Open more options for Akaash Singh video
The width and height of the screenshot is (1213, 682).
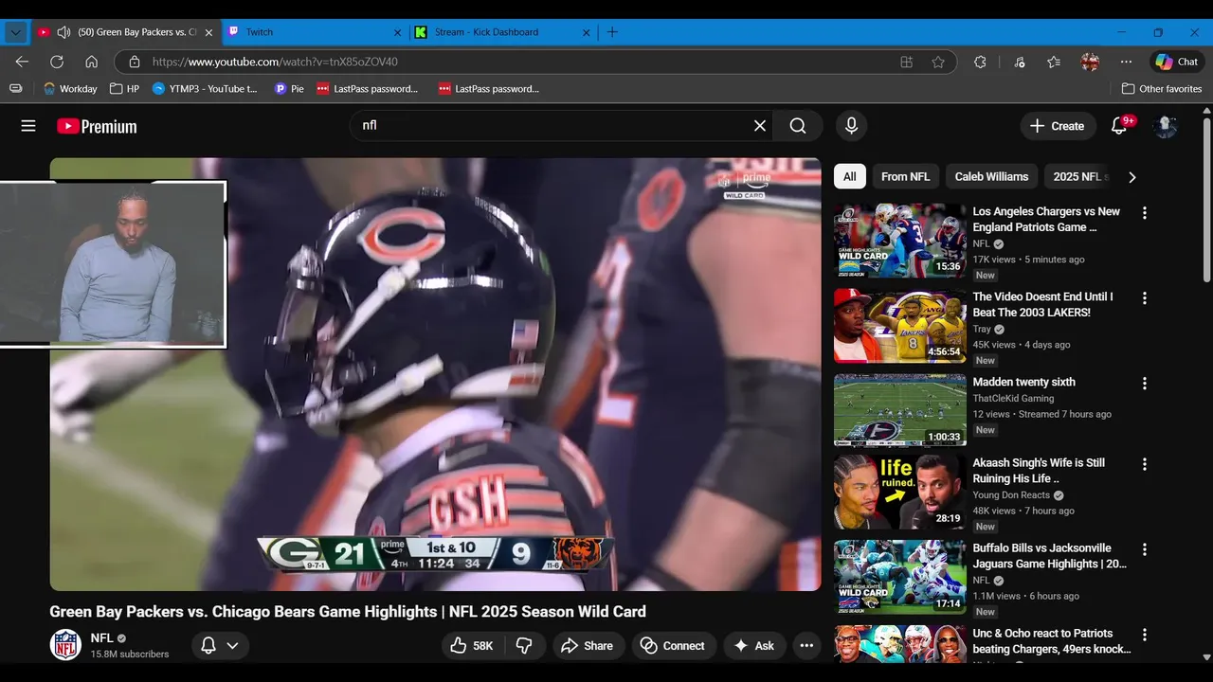pyautogui.click(x=1144, y=464)
